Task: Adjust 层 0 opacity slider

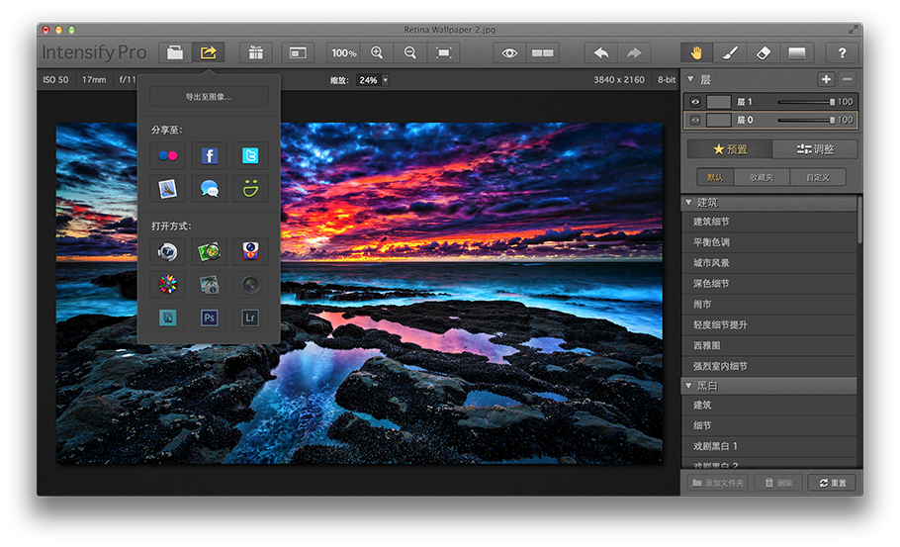Action: 806,120
